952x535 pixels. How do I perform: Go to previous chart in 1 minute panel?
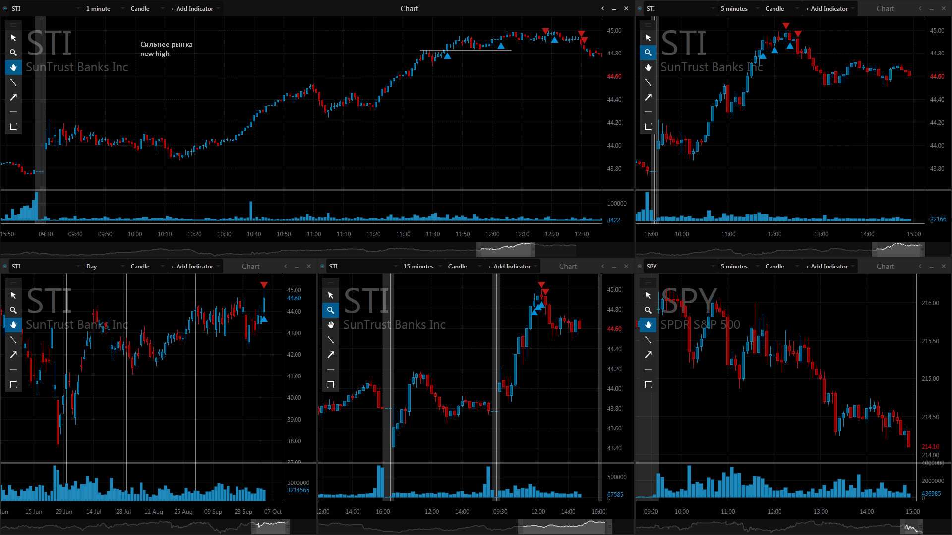(603, 8)
